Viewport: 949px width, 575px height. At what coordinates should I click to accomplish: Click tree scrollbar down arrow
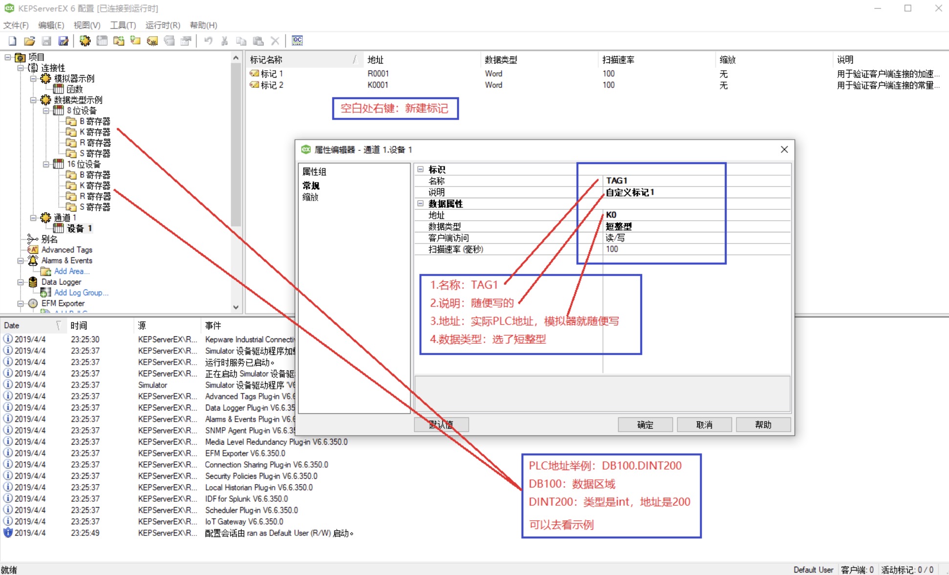click(236, 308)
